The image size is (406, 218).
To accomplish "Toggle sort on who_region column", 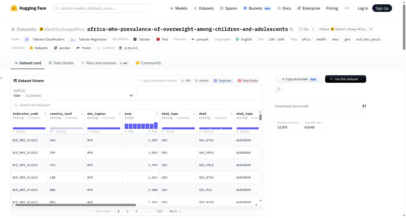I will click(120, 114).
